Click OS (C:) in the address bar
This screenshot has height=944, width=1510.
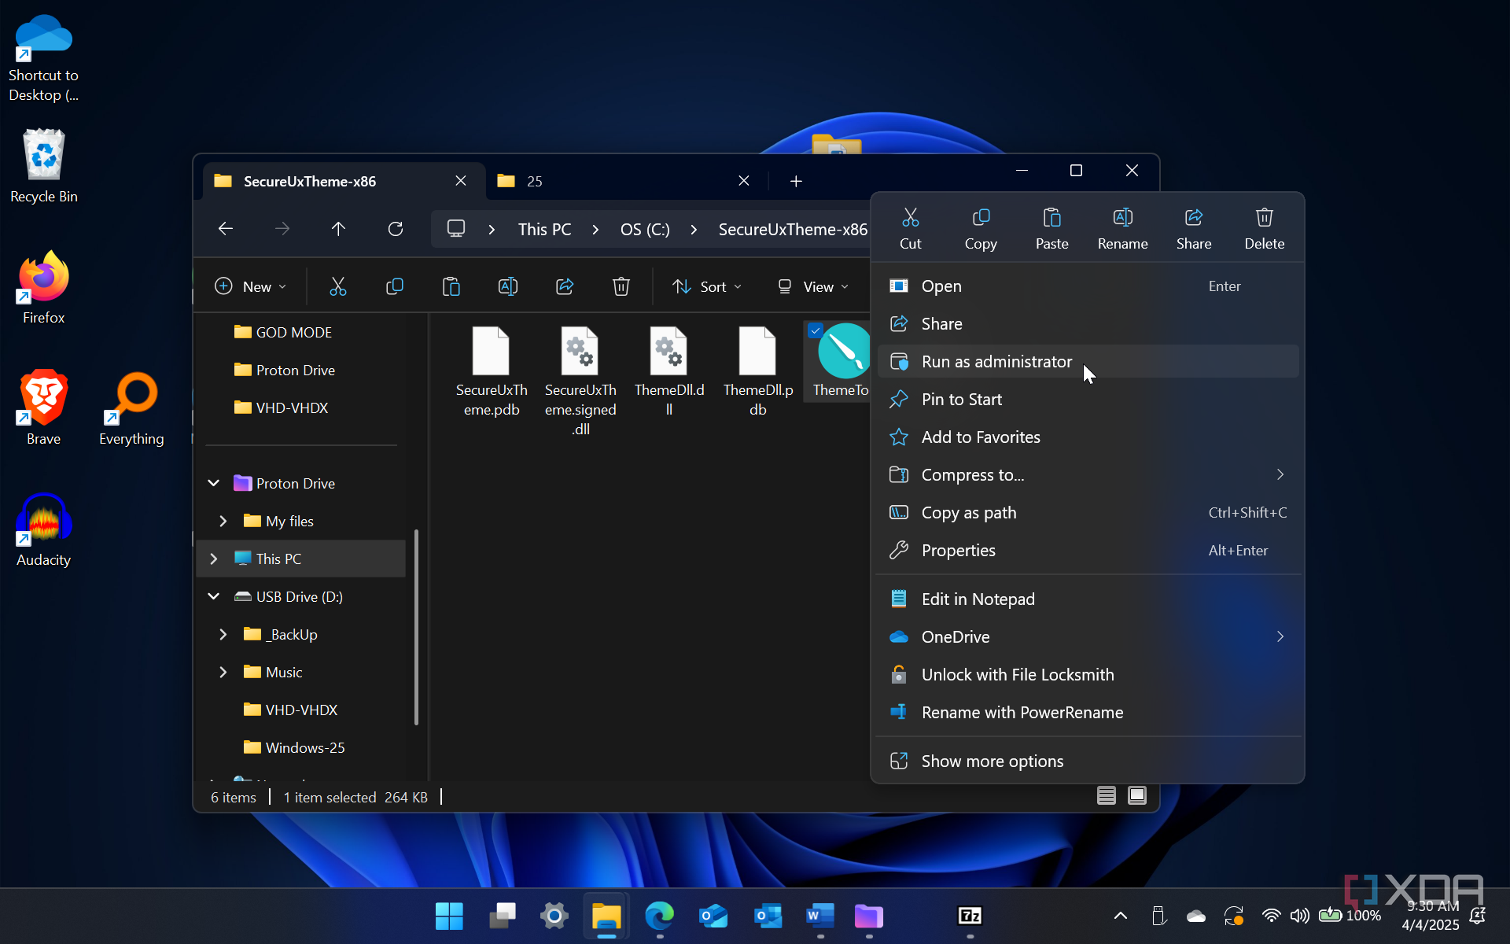(645, 230)
